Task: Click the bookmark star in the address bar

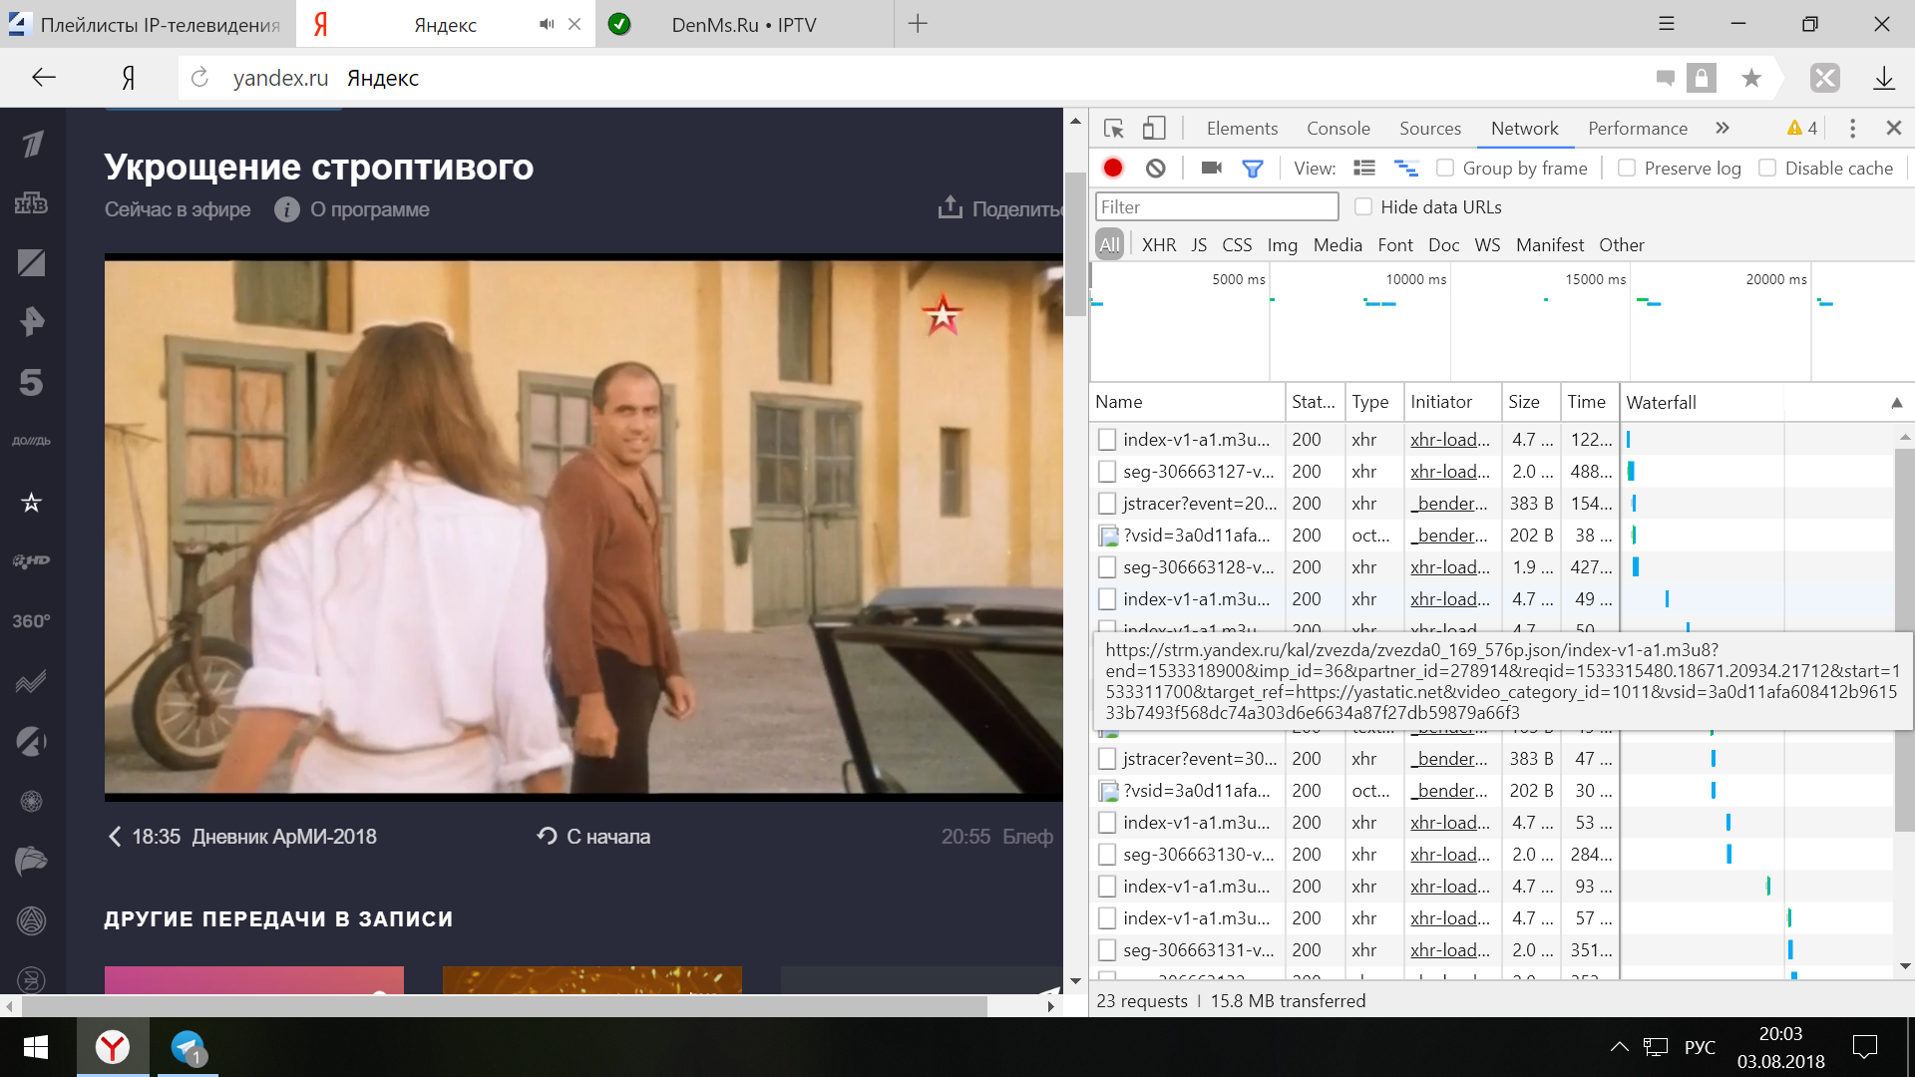Action: point(1750,78)
